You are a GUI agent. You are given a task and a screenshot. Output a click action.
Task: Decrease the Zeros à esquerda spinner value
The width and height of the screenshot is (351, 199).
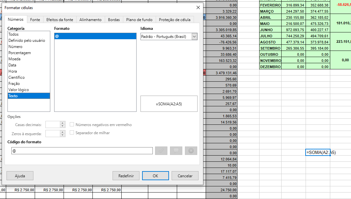click(x=63, y=135)
